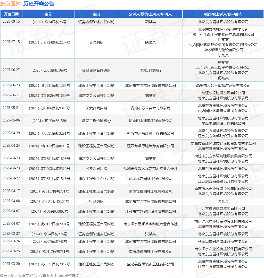264x278 pixels.
Task: Select defendant 东方园林环境建设集团有限公司 in 2025-05-21 row
Action: click(x=223, y=111)
